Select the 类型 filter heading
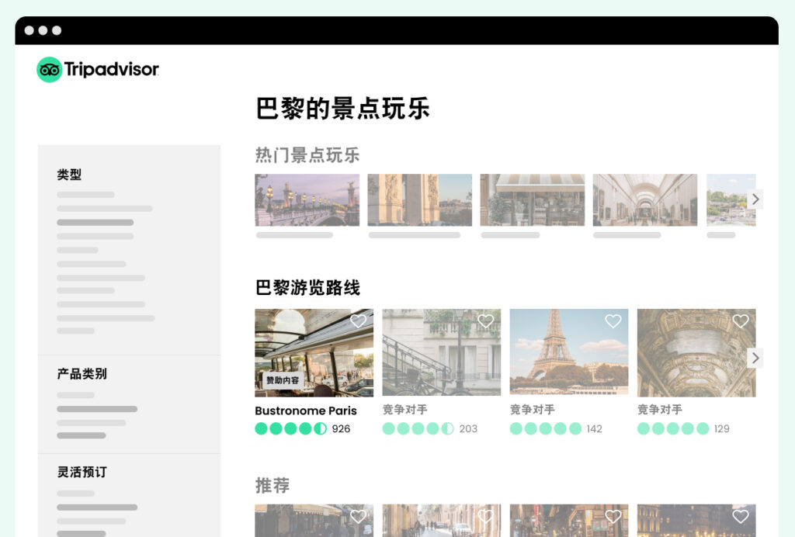Screen dimensions: 795x537 pyautogui.click(x=69, y=175)
